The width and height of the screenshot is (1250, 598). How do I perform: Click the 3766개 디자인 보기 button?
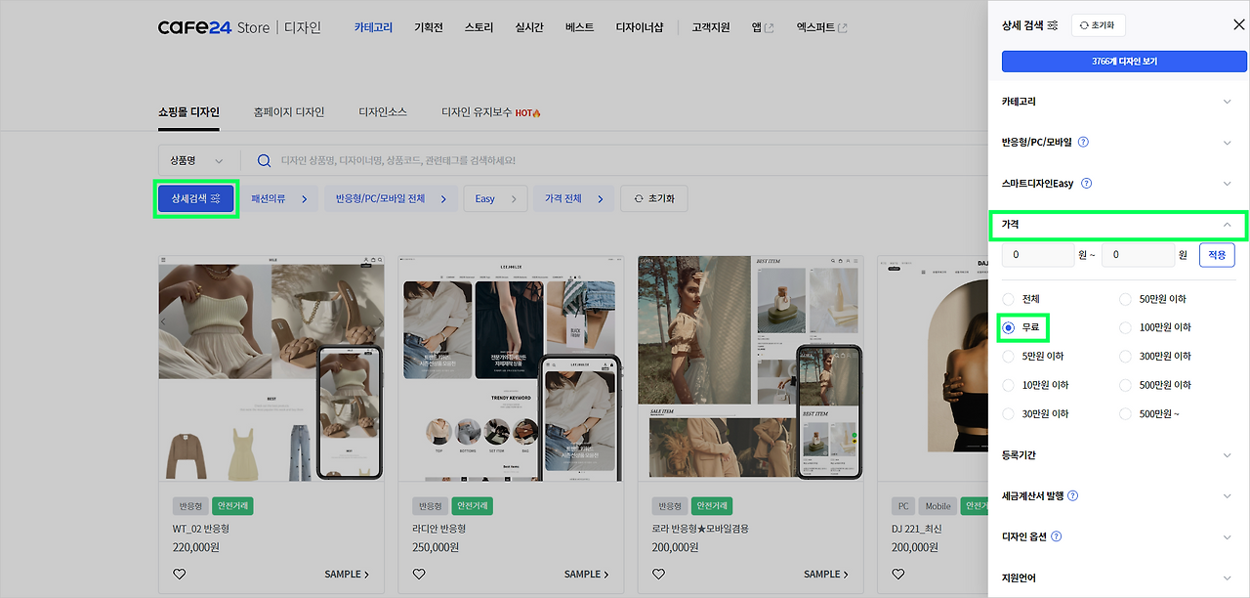[1124, 61]
